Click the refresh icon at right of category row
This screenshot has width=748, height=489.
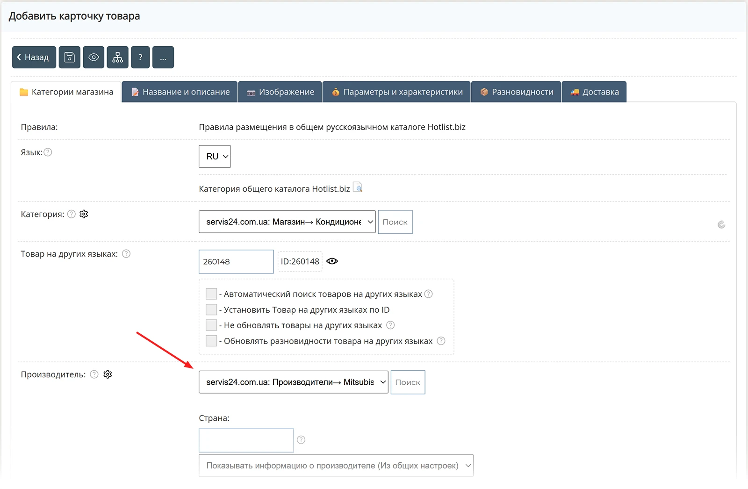point(721,224)
